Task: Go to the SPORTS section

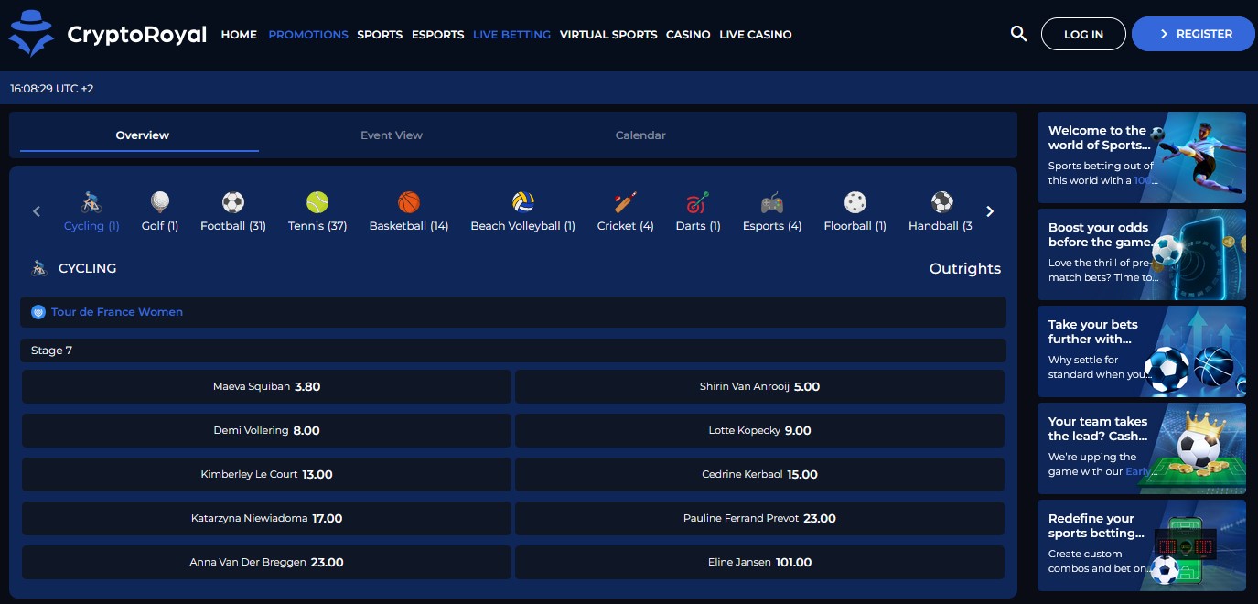Action: [380, 35]
